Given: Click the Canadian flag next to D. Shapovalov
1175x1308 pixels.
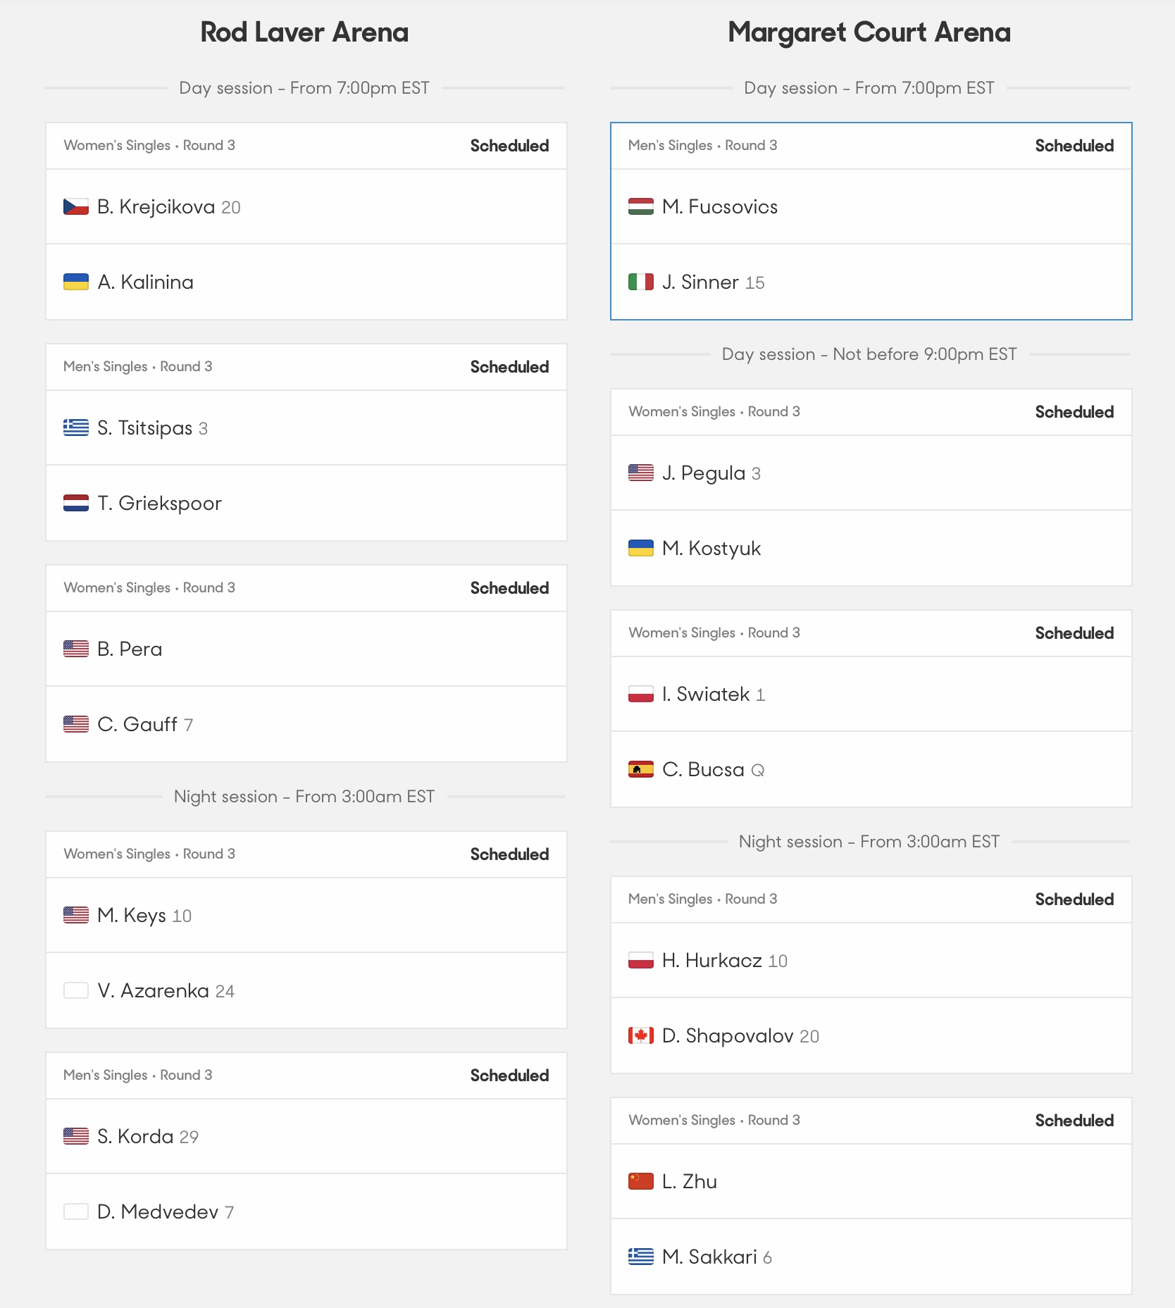Looking at the screenshot, I should (x=641, y=1035).
